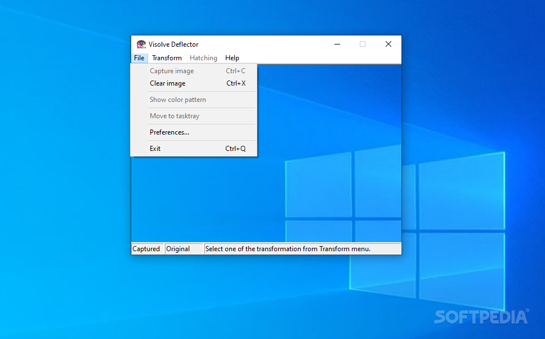Open the Transform menu
545x339 pixels.
click(167, 58)
